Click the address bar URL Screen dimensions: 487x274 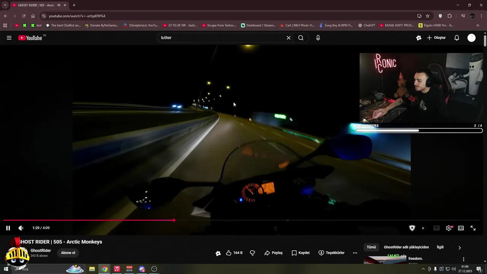coord(77,16)
